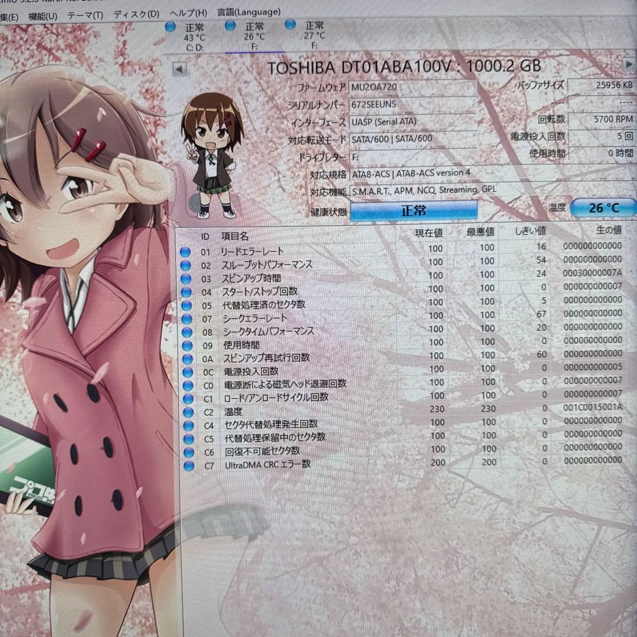This screenshot has width=637, height=637.
Task: Click the blue status icon for C7 UltraDMA CRC
Action: pyautogui.click(x=189, y=466)
